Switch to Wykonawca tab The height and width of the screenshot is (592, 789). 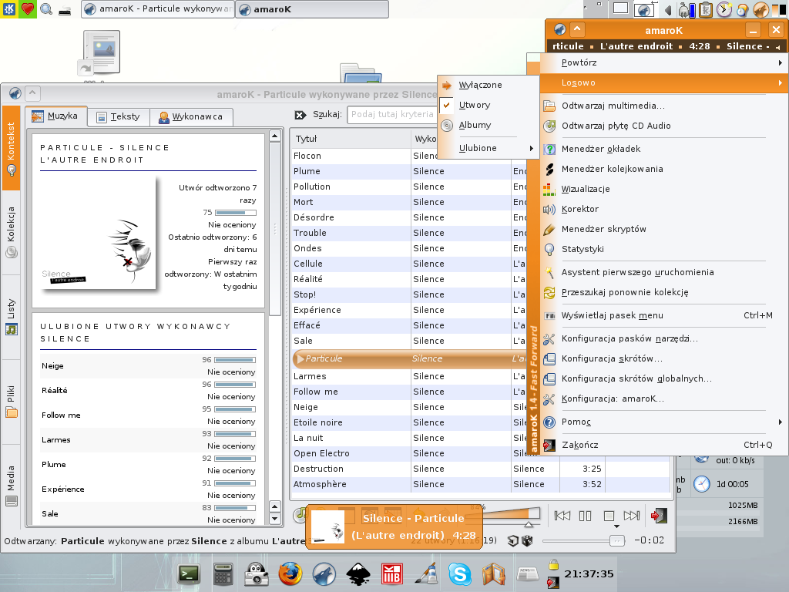(191, 117)
